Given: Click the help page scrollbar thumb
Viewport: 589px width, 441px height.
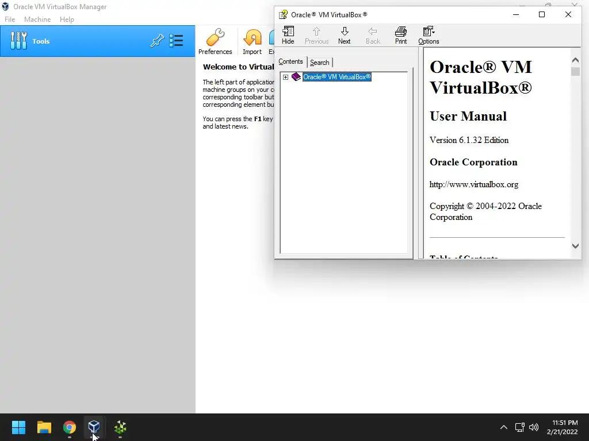Looking at the screenshot, I should click(x=575, y=71).
